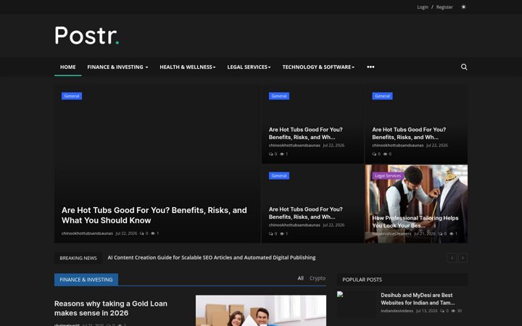Expand the Health & Wellness menu
Image resolution: width=522 pixels, height=326 pixels.
point(188,67)
